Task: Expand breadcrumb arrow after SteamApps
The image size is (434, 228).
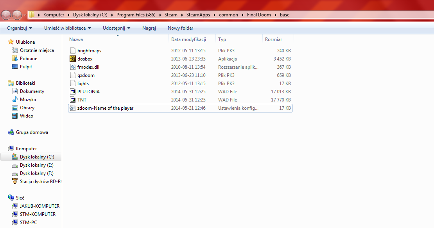Action: click(x=215, y=15)
